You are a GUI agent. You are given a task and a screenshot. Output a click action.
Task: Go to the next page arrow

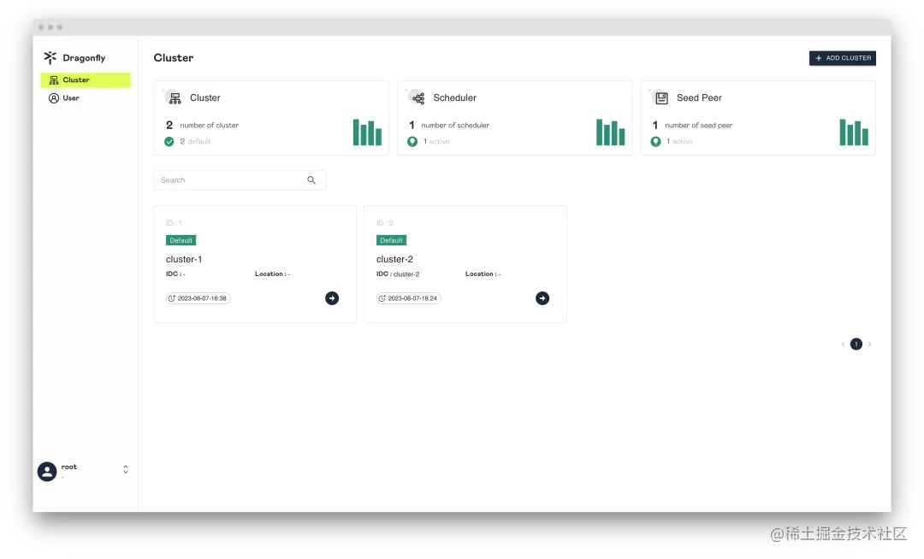point(869,344)
